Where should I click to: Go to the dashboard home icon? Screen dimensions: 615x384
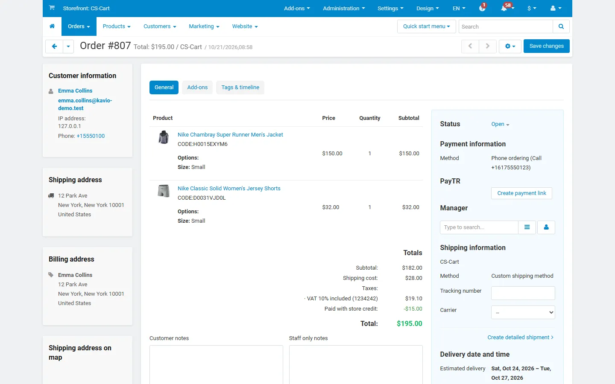coord(52,26)
